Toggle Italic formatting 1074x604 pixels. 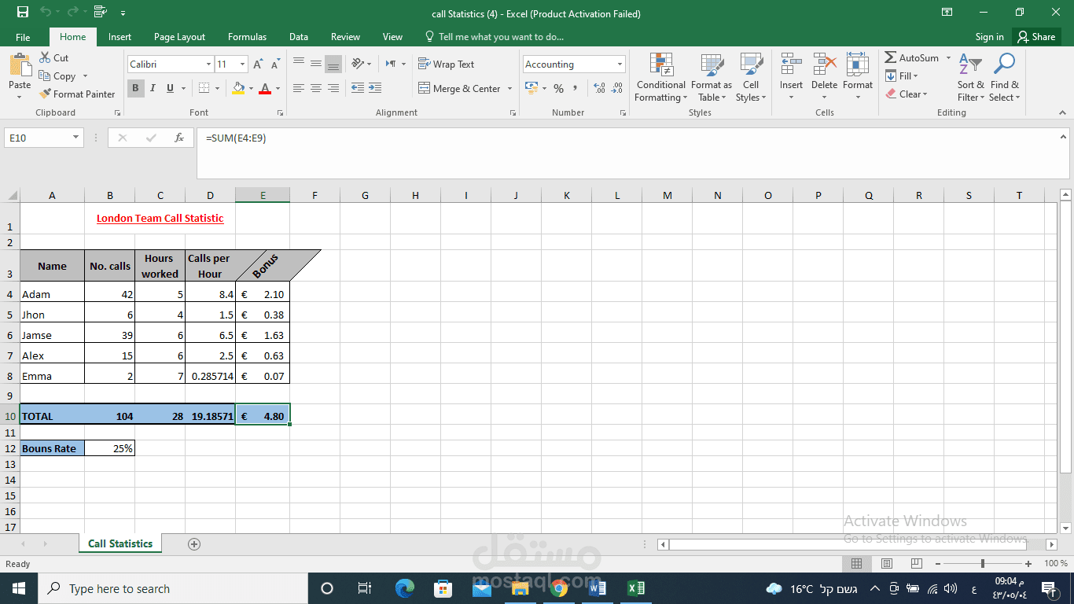tap(153, 88)
